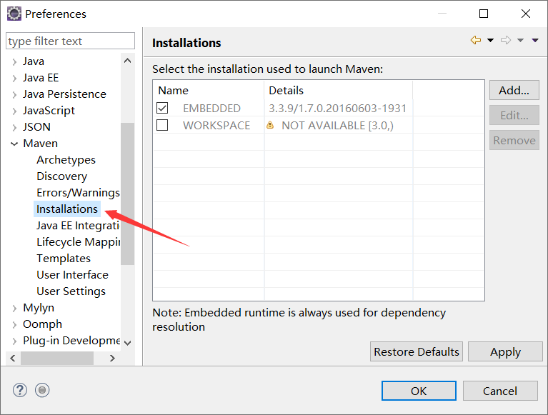Click the type filter text field
The image size is (548, 415).
click(x=70, y=41)
